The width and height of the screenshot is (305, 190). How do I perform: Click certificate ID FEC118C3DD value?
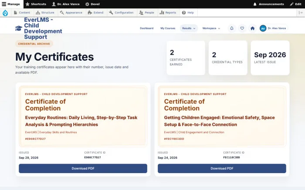231,157
